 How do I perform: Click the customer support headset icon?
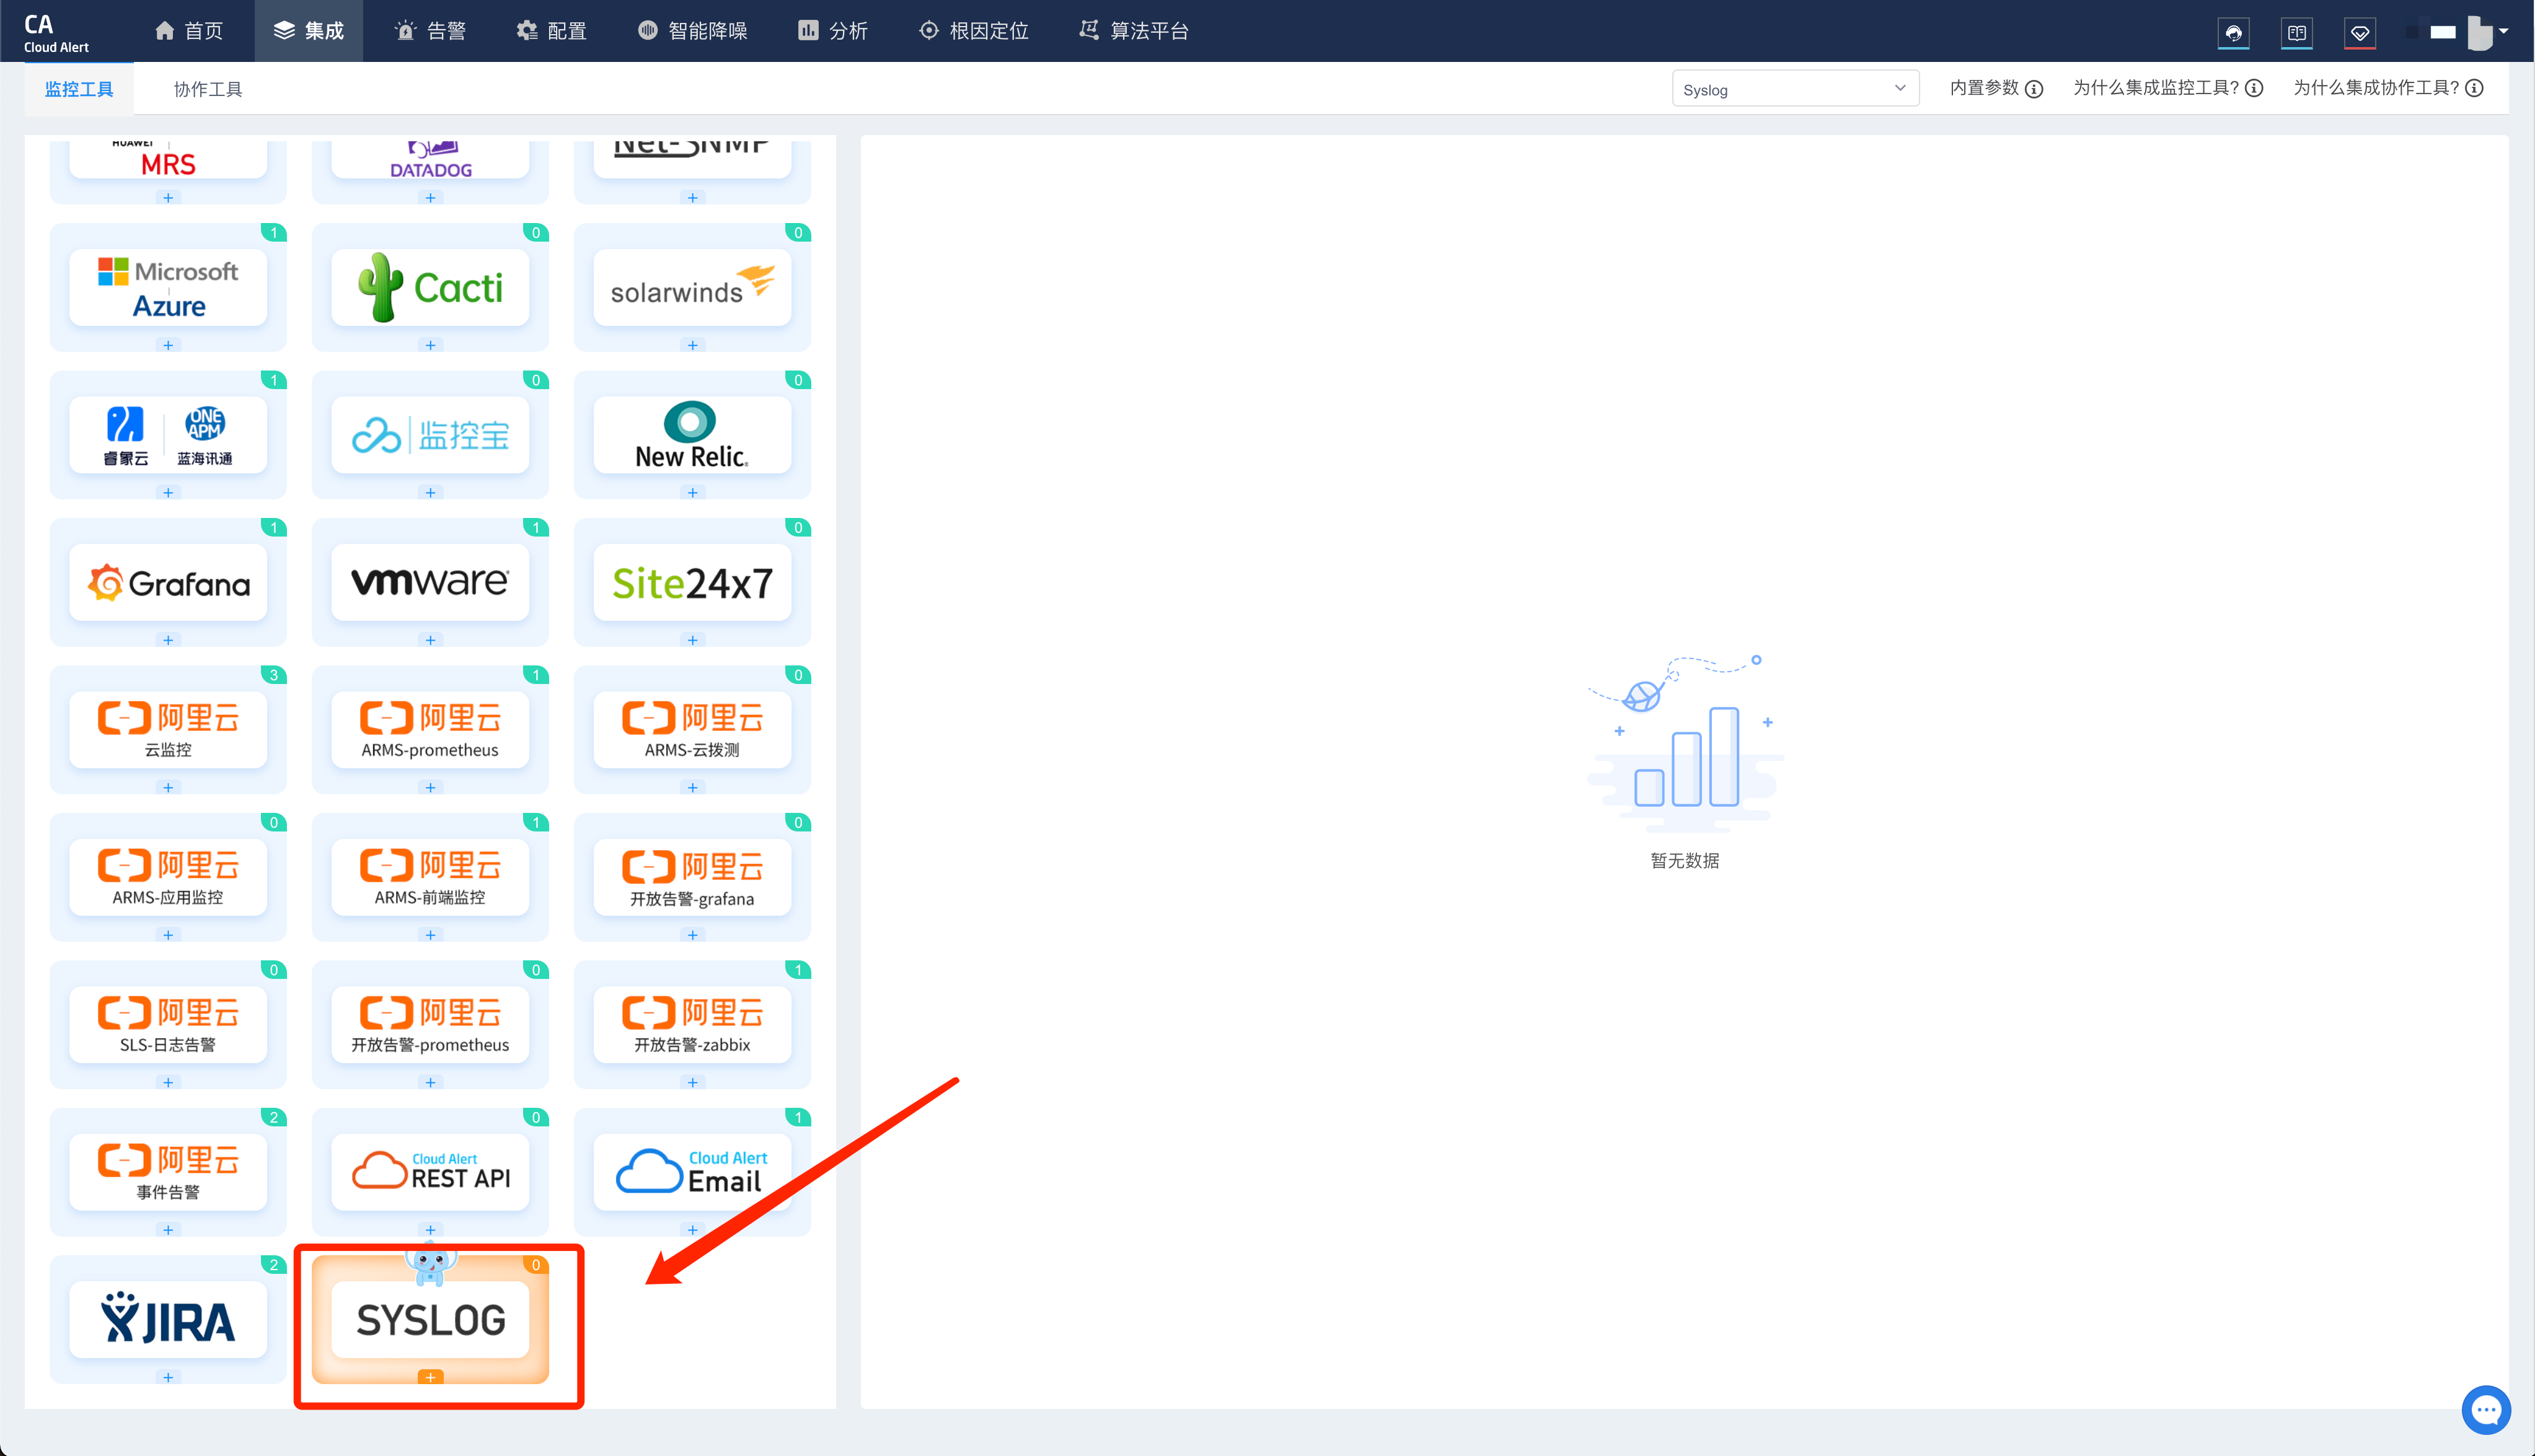[2233, 32]
